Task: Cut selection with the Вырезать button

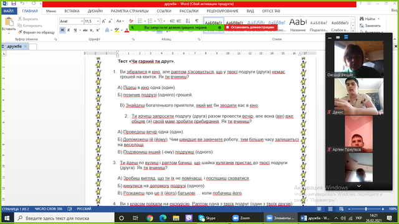Action: click(x=28, y=19)
